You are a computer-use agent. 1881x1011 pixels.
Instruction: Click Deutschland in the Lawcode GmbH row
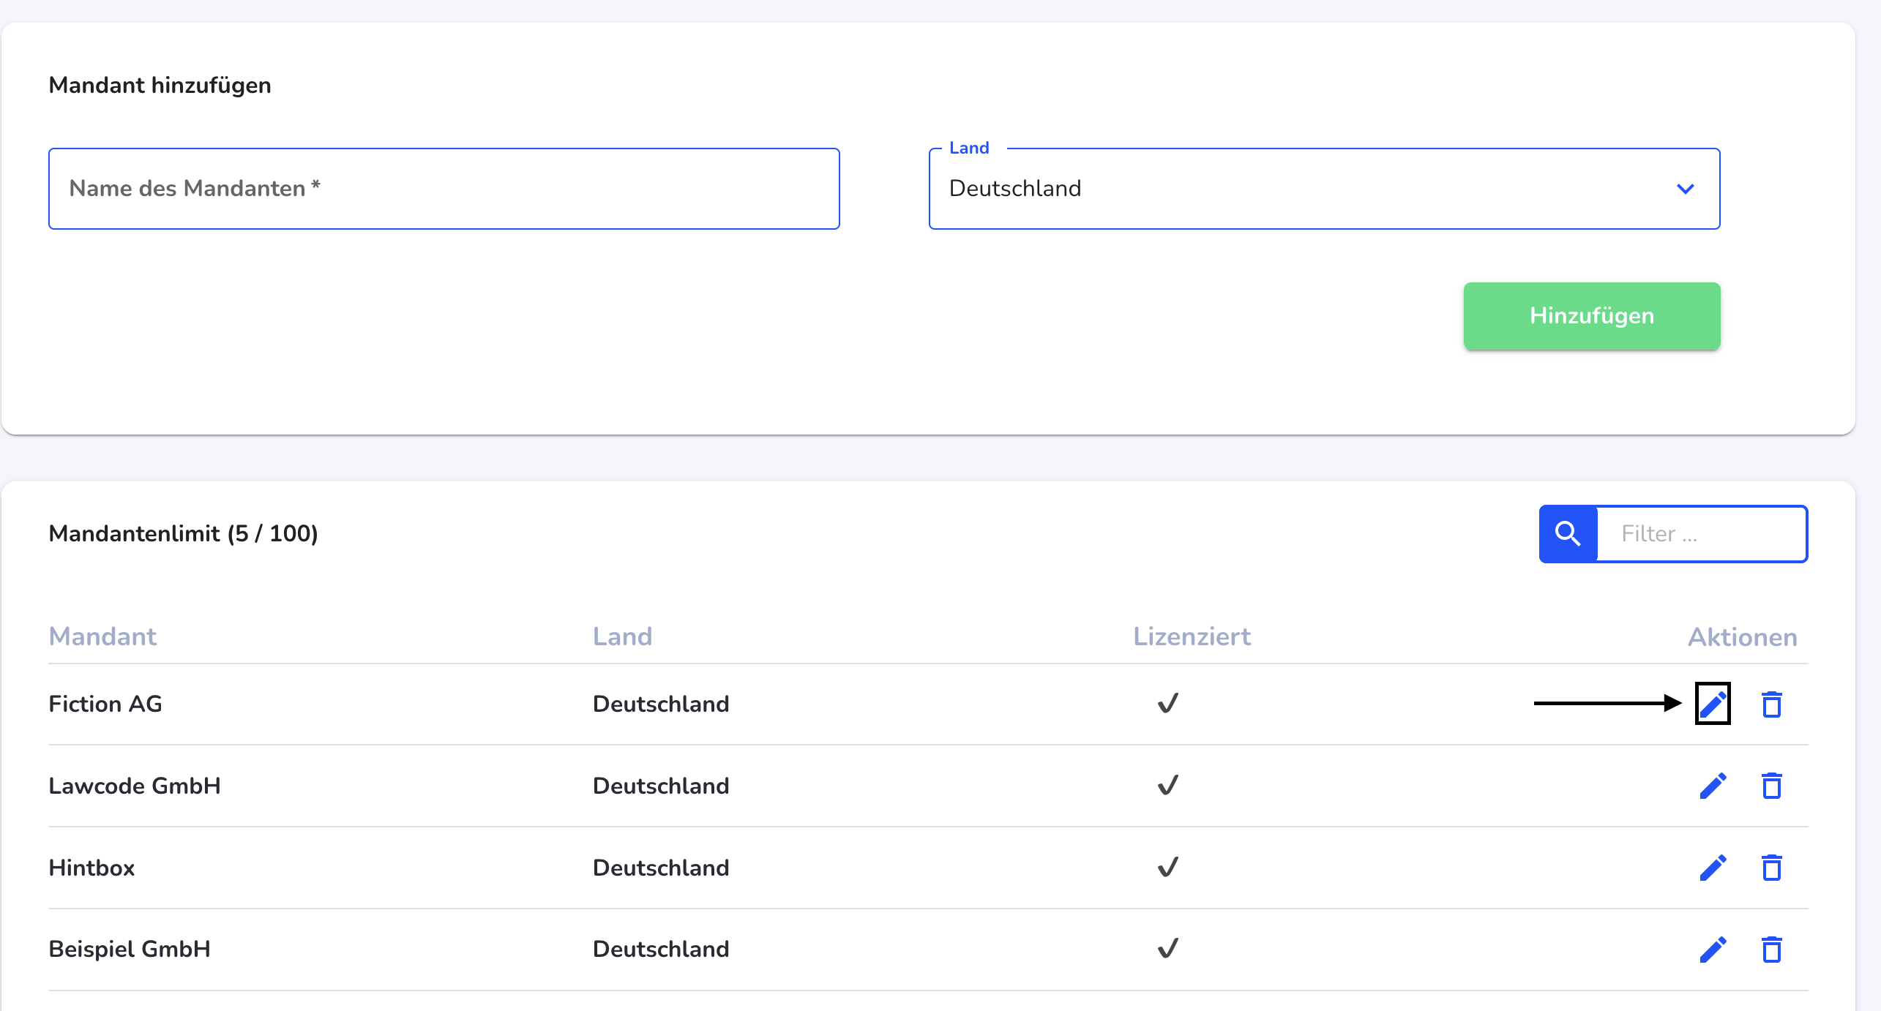tap(661, 786)
